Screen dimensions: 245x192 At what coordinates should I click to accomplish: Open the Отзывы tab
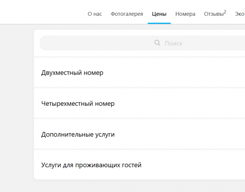[x=215, y=13]
